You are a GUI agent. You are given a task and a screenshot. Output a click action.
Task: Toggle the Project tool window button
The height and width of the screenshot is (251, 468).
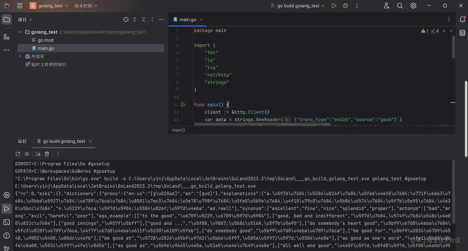pyautogui.click(x=6, y=19)
